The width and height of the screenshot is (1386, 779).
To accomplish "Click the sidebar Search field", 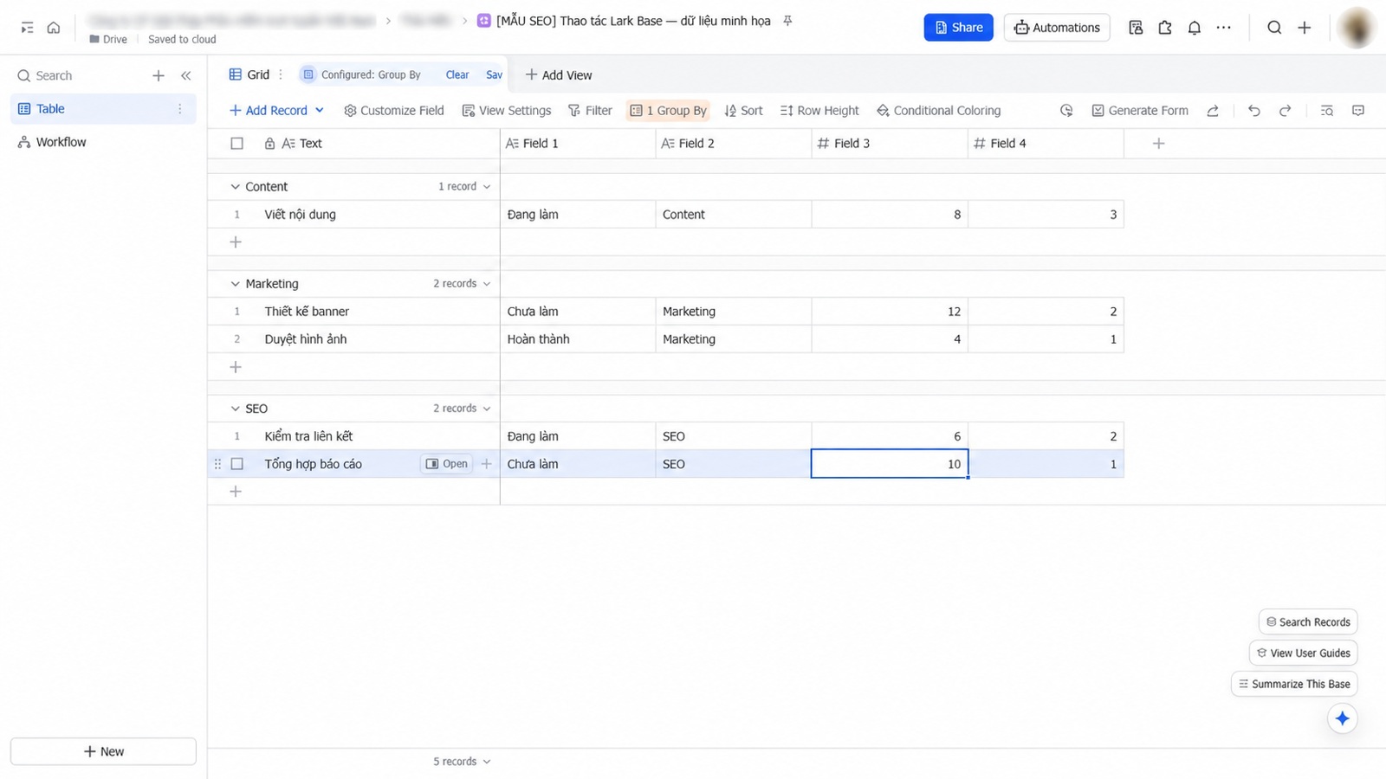I will coord(78,76).
